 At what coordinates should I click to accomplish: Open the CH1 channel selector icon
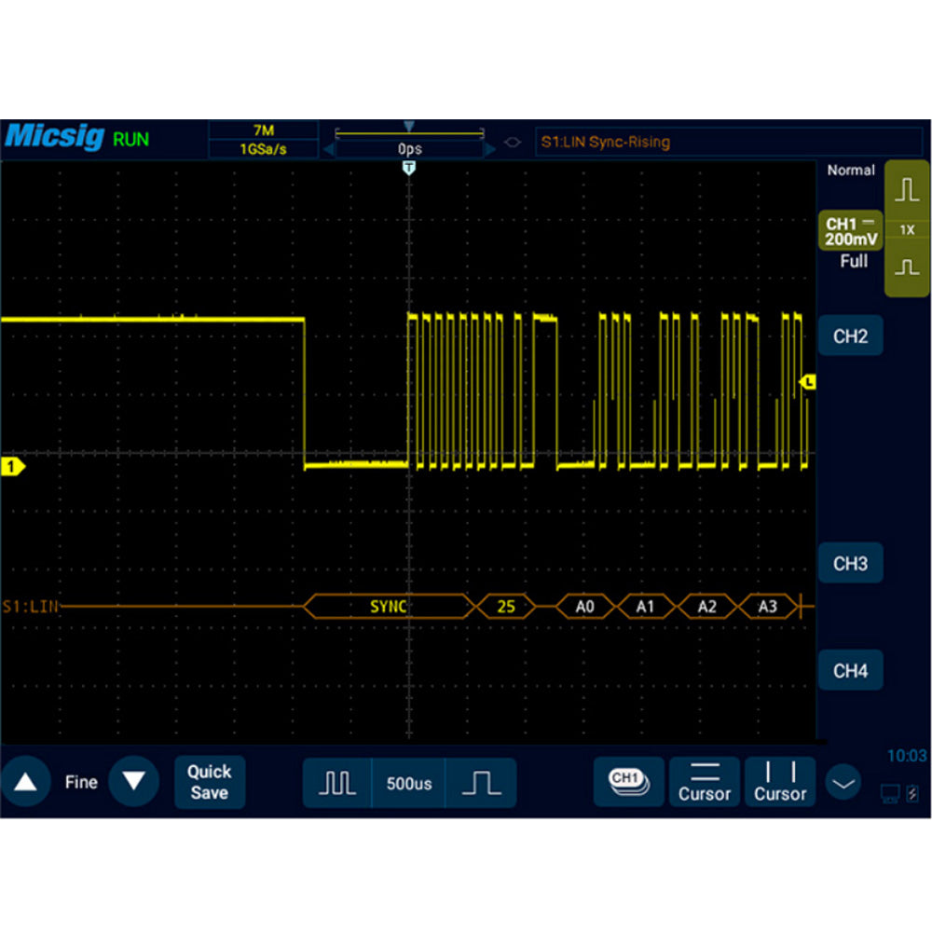[x=628, y=781]
